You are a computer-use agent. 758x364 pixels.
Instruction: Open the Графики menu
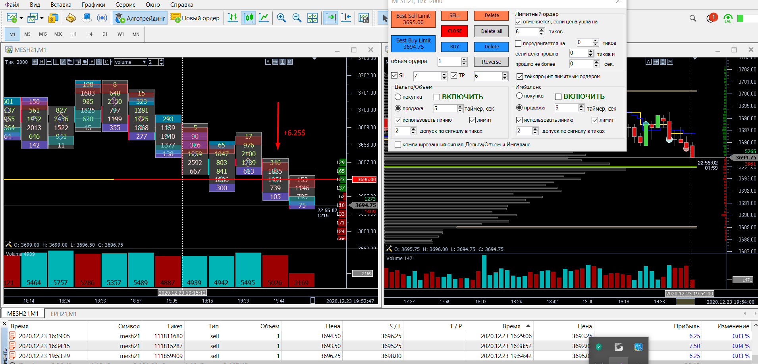(x=93, y=5)
